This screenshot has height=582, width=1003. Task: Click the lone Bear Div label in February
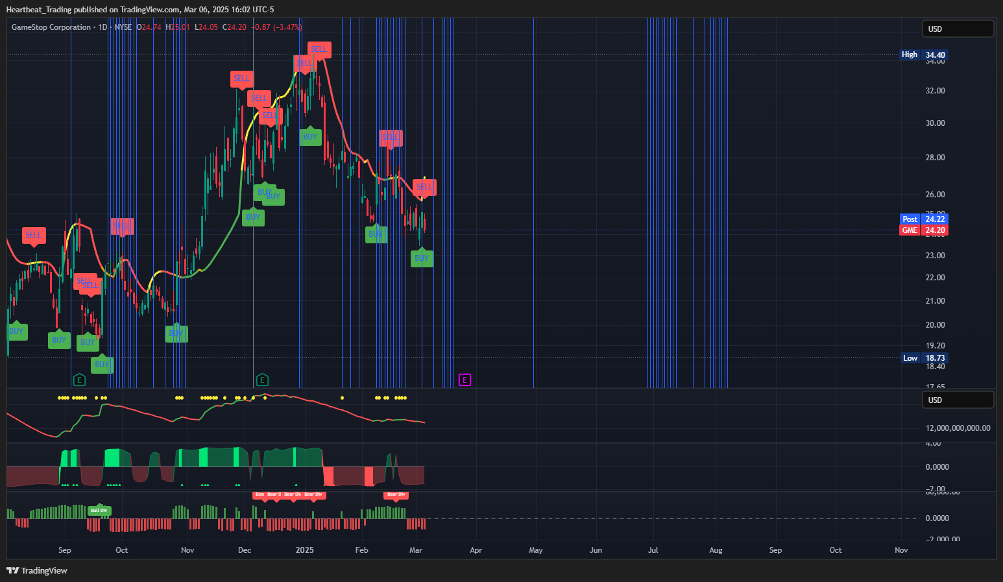pos(396,494)
